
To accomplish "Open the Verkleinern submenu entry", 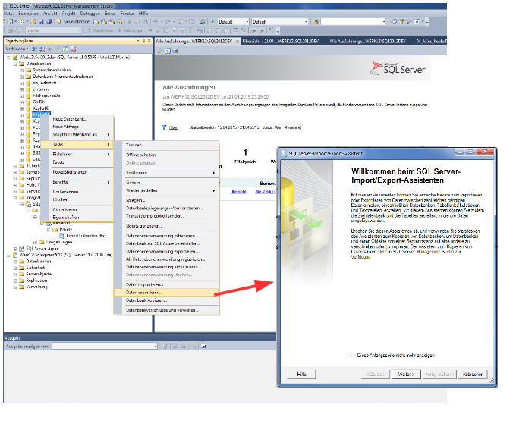I will click(166, 173).
